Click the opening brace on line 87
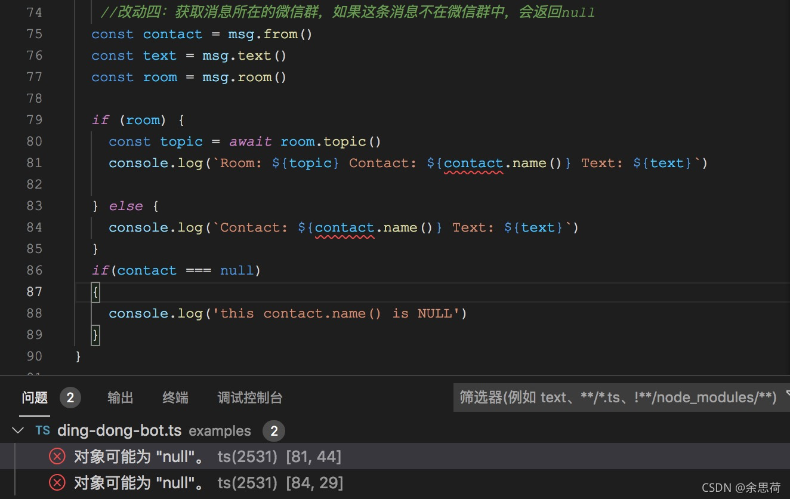Screen dimensions: 790x499 coord(95,292)
